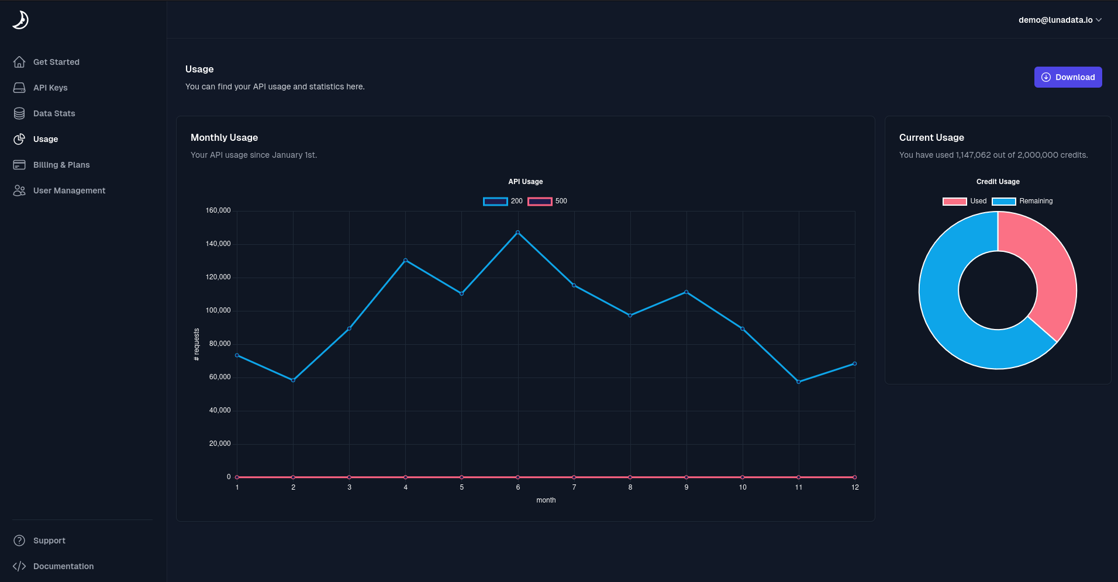This screenshot has width=1118, height=582.
Task: Click 'Your API usage since January 1st.'
Action: (x=254, y=155)
